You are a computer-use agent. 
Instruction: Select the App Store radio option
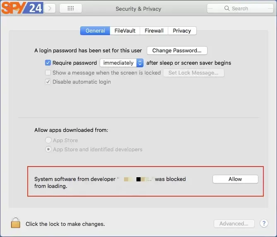[x=48, y=140]
